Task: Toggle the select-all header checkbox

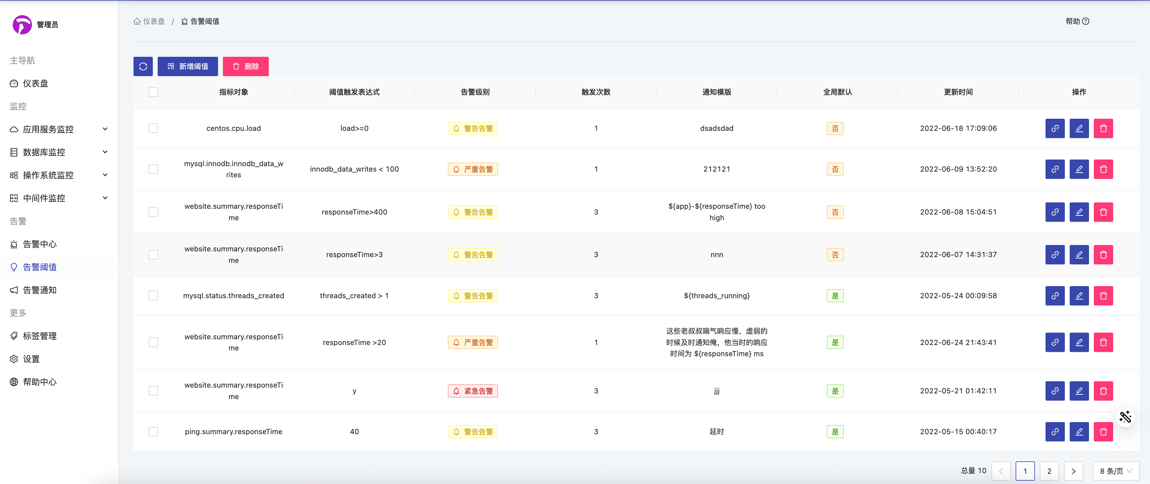Action: pyautogui.click(x=153, y=92)
